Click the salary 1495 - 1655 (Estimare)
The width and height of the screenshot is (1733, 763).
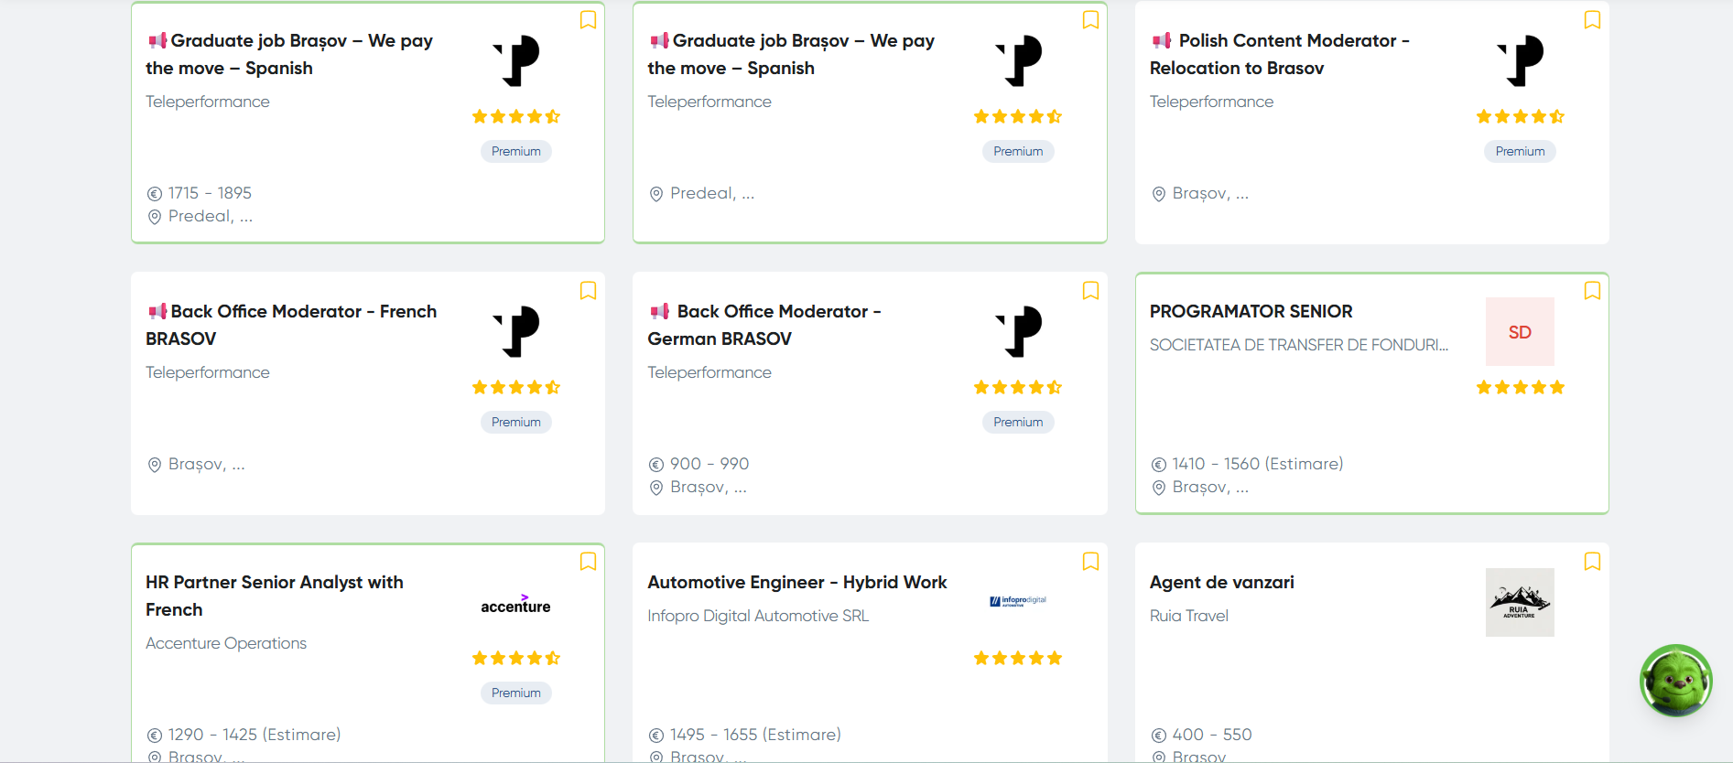(x=755, y=735)
